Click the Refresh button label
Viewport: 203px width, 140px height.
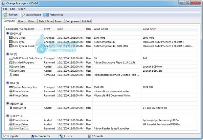click(x=13, y=15)
